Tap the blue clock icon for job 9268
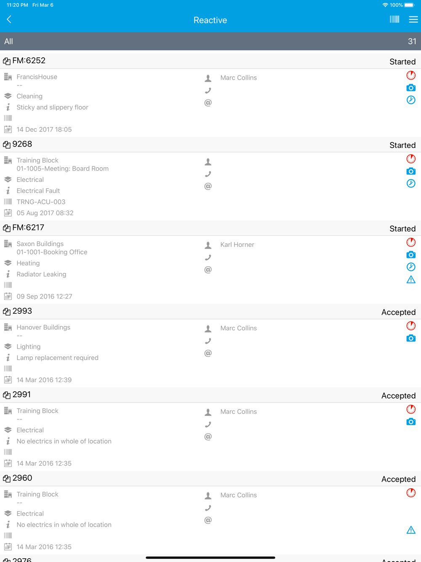The width and height of the screenshot is (421, 562). (x=411, y=183)
